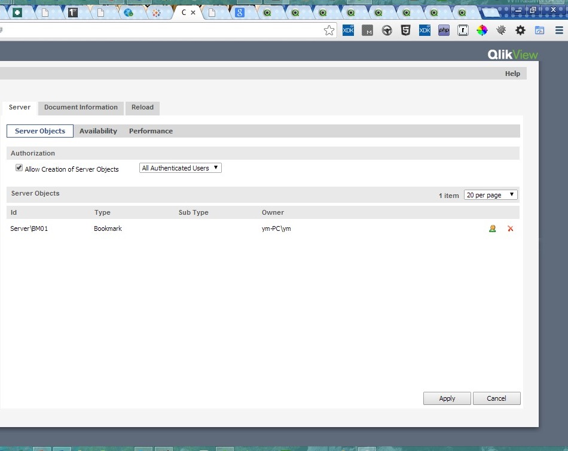Image resolution: width=568 pixels, height=451 pixels.
Task: Switch to the Google icon browser tab
Action: (x=239, y=13)
